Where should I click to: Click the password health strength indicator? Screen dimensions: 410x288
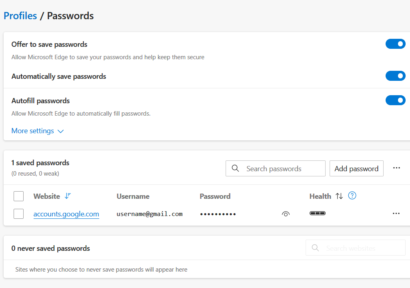tap(318, 213)
